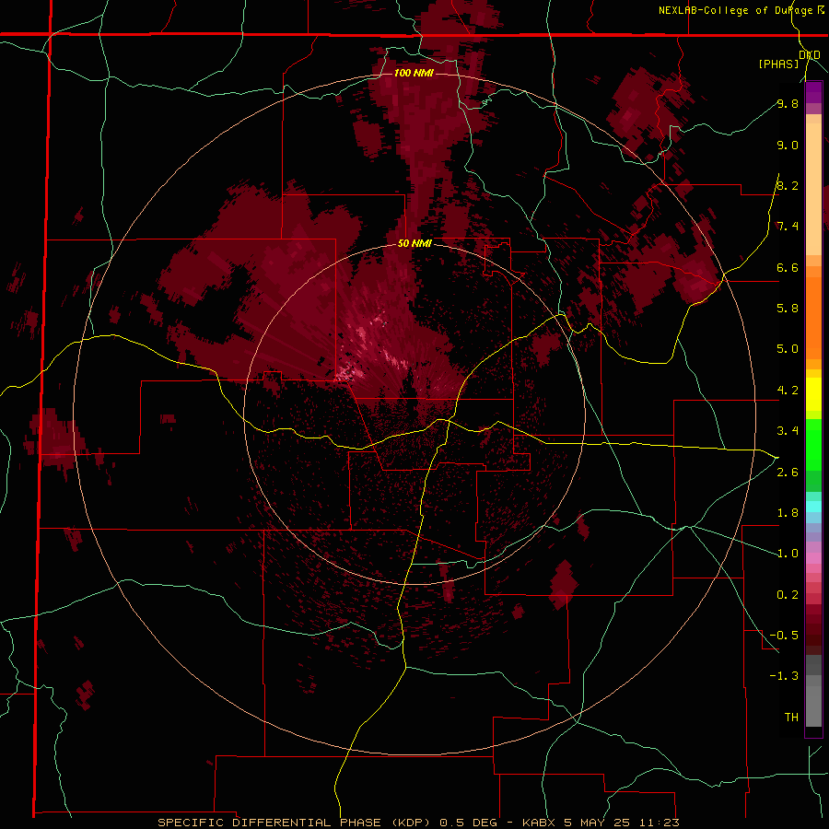Click the 5.8 color scale value
This screenshot has width=829, height=829.
pos(788,309)
